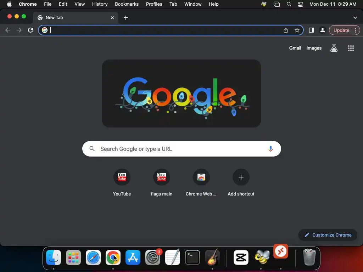Open Remote Desktop icon in the Dock
Image resolution: width=363 pixels, height=272 pixels.
pyautogui.click(x=281, y=251)
